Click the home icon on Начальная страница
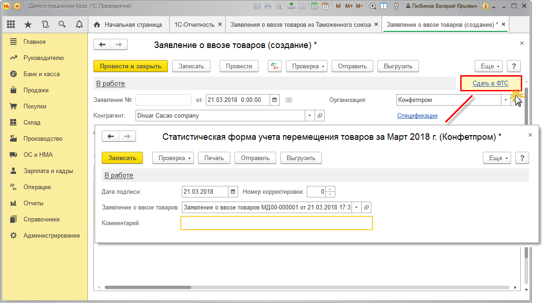This screenshot has height=304, width=543. pyautogui.click(x=97, y=24)
